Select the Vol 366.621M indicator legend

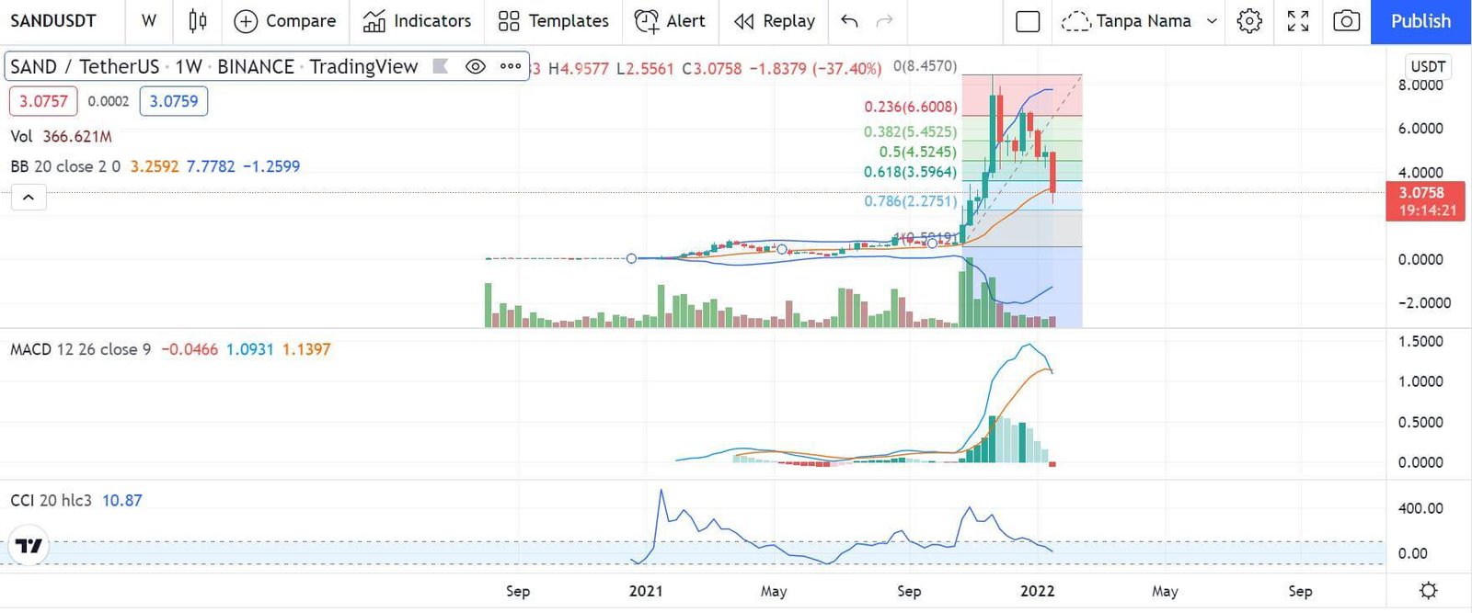(61, 136)
